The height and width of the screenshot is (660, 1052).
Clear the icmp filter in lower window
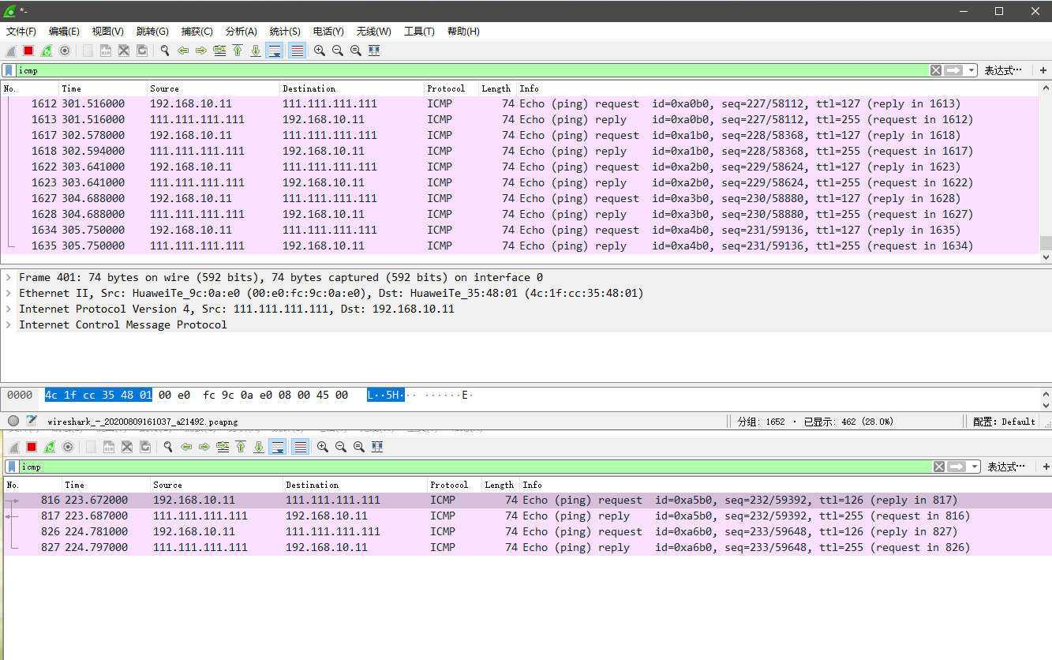click(939, 467)
